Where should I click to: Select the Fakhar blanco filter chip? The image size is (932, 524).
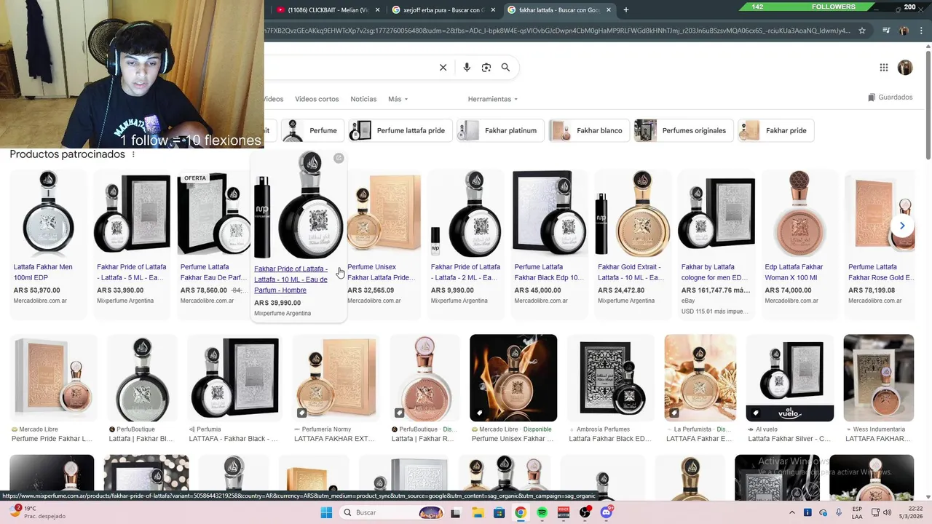coord(589,130)
